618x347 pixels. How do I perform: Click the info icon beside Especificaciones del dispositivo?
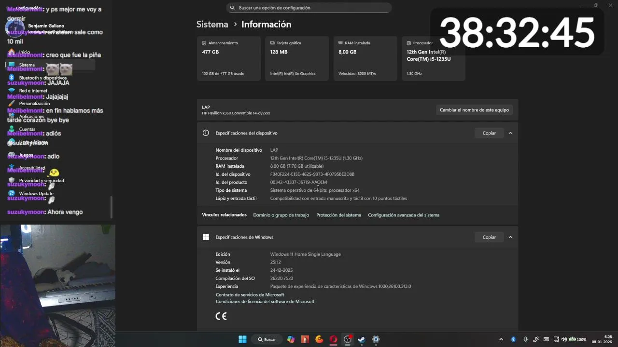point(206,133)
